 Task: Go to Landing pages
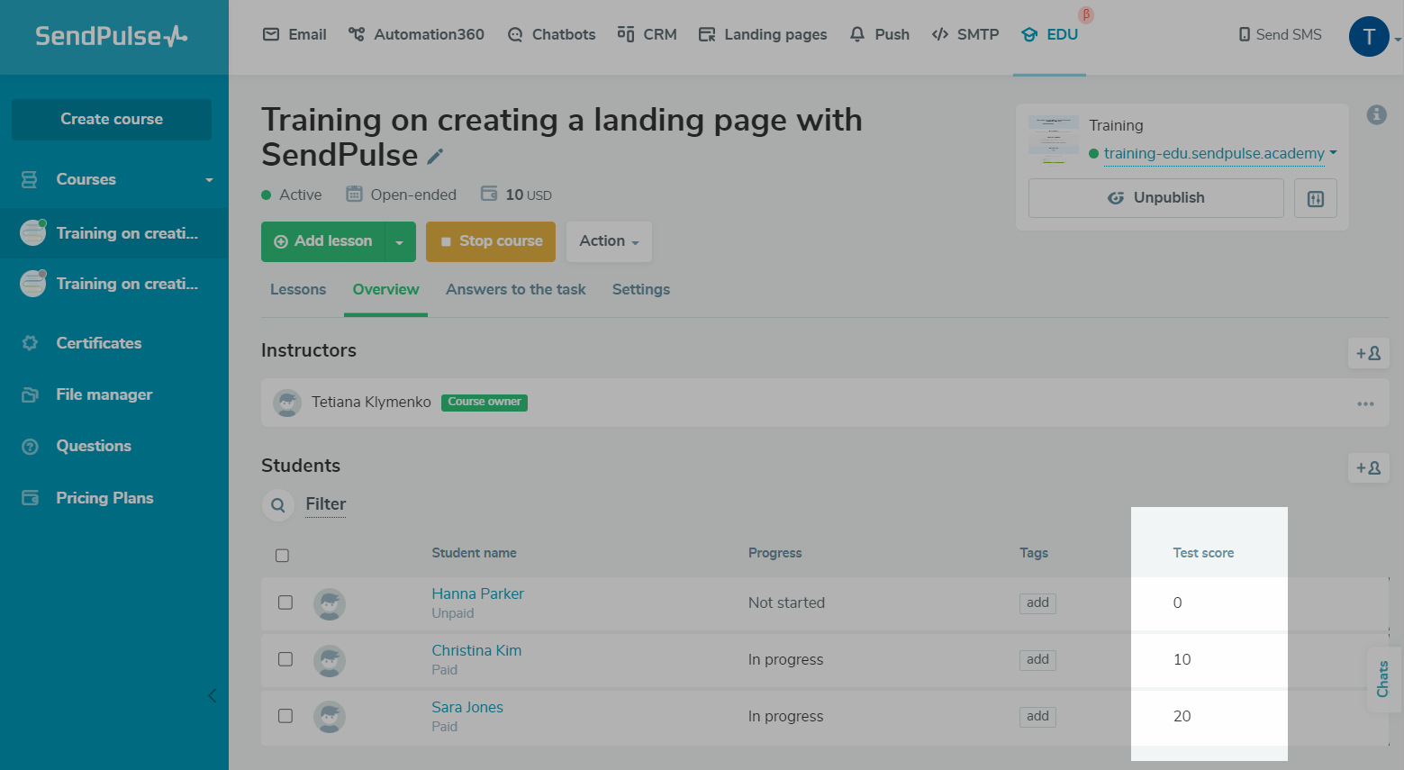(x=763, y=34)
